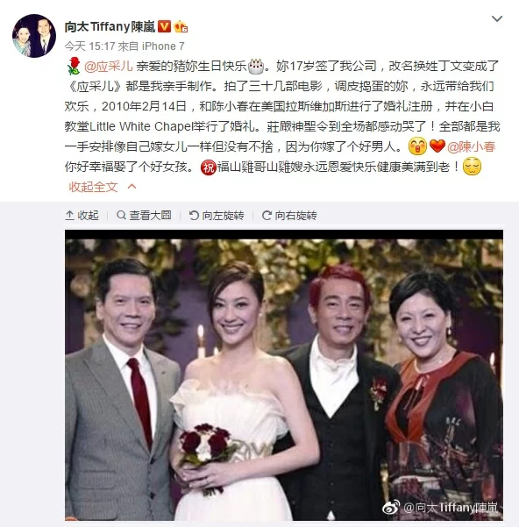
Task: Click the counterclockwise rotate icon
Action: click(194, 215)
